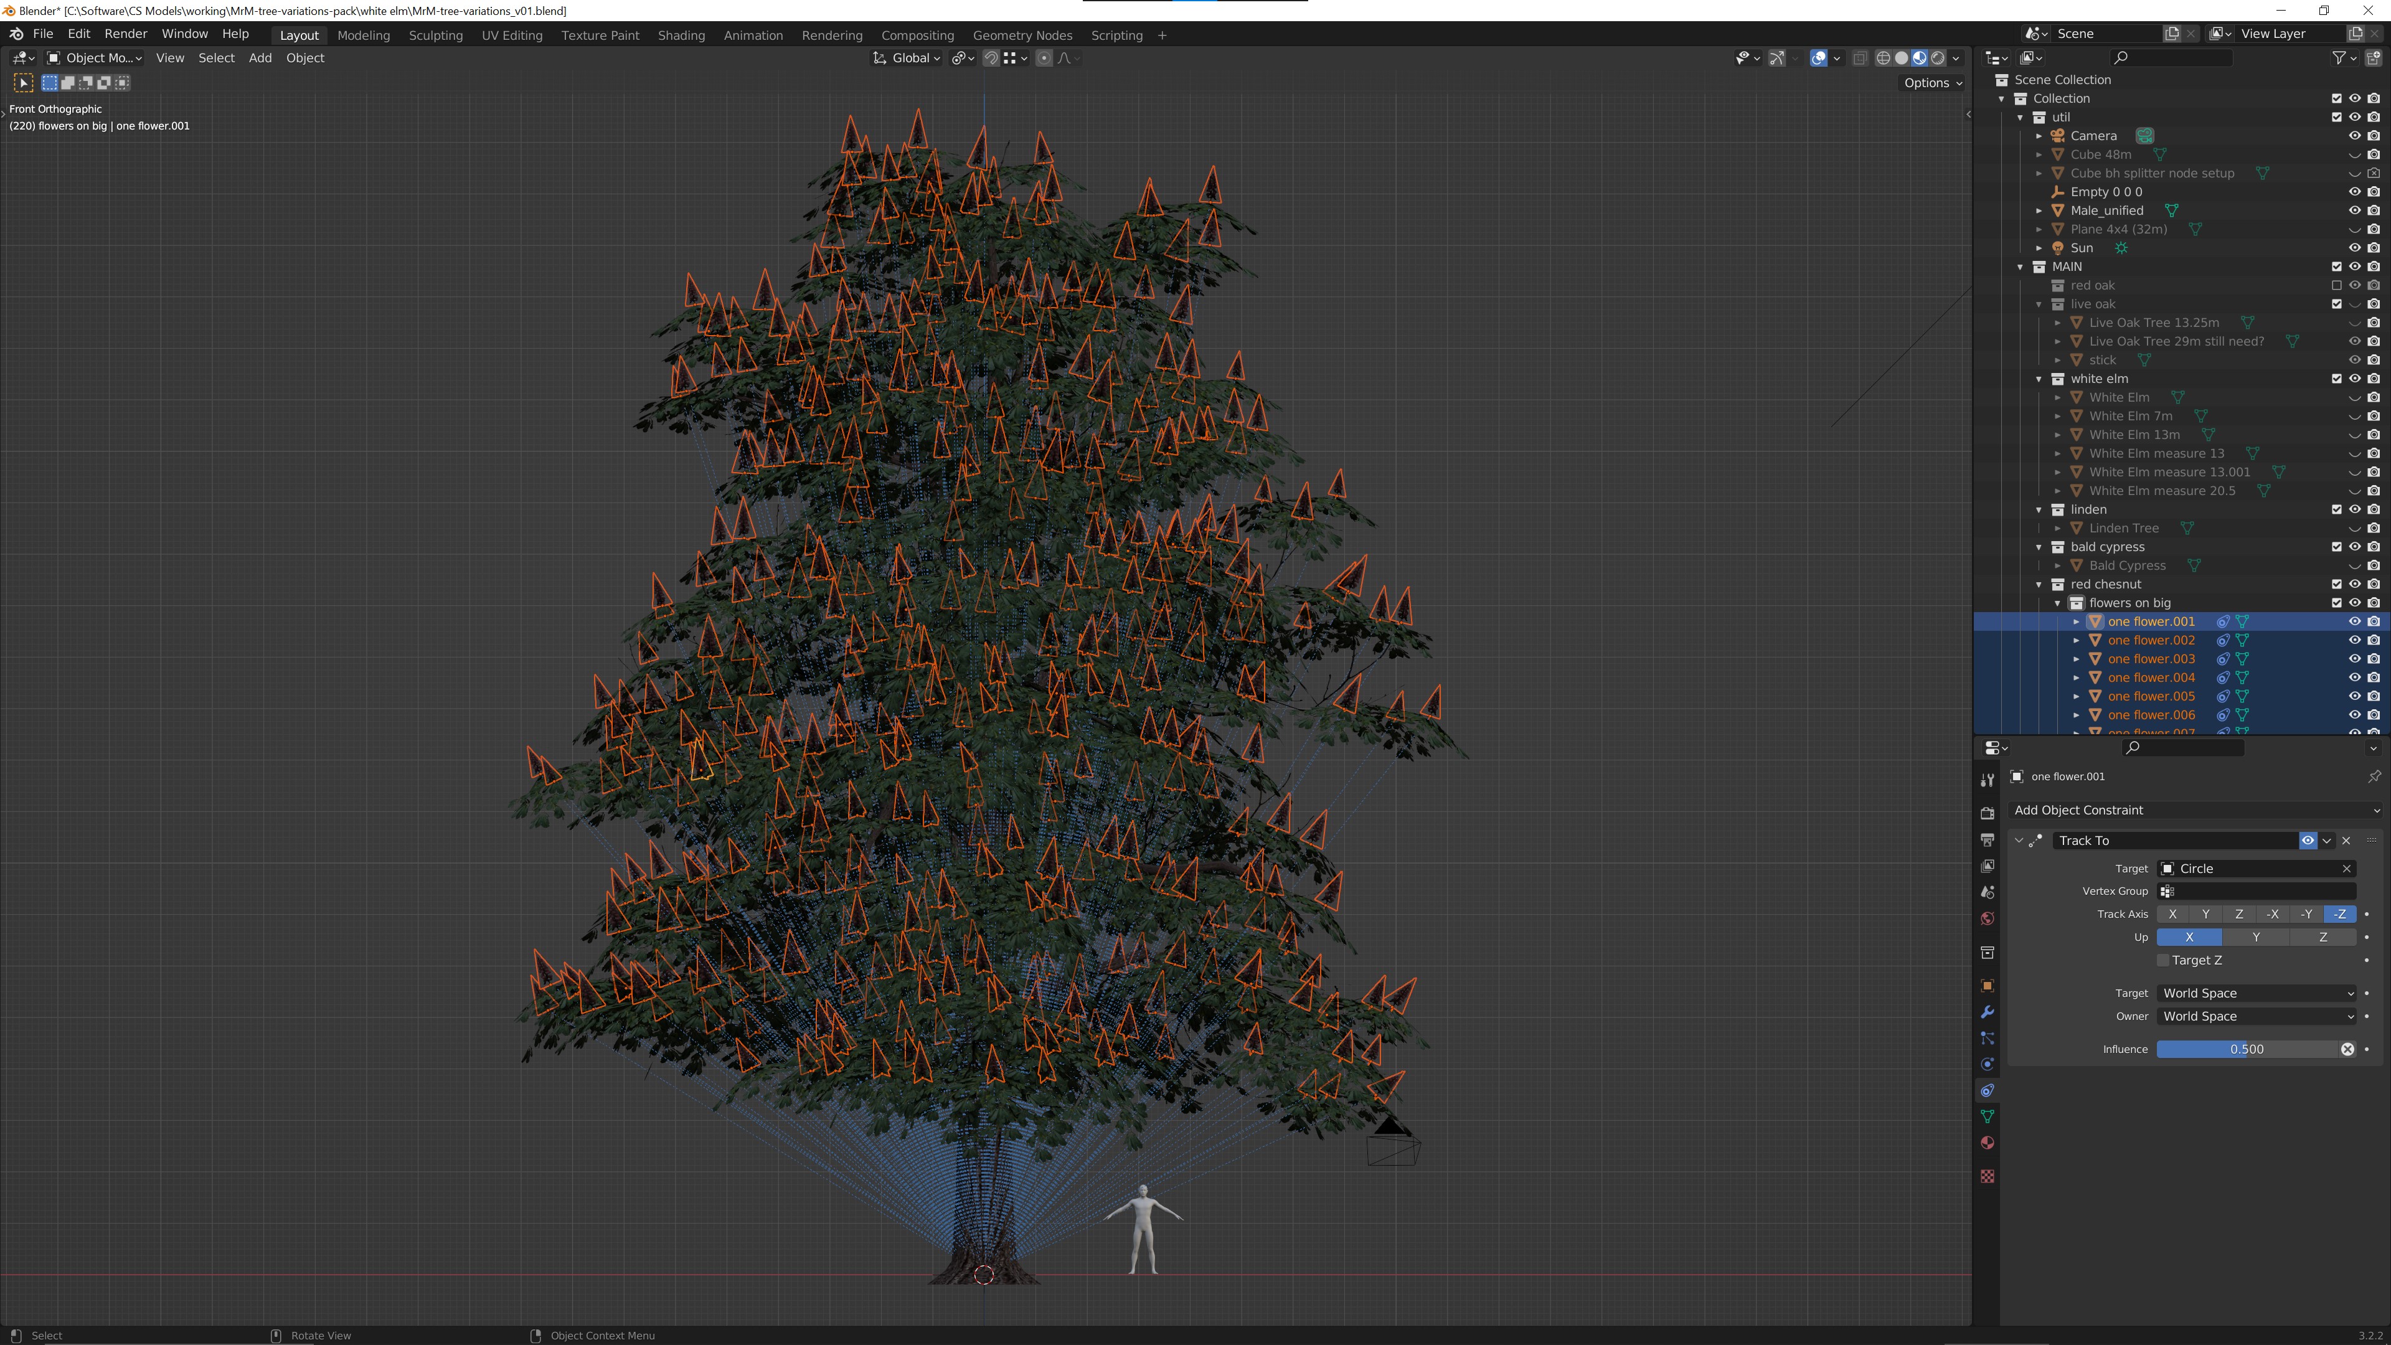The height and width of the screenshot is (1345, 2391).
Task: Open World properties tab icon
Action: tap(1988, 919)
